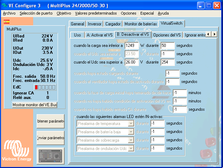
Task: Click the ventilador desactivado seconds field
Action: pos(172,82)
